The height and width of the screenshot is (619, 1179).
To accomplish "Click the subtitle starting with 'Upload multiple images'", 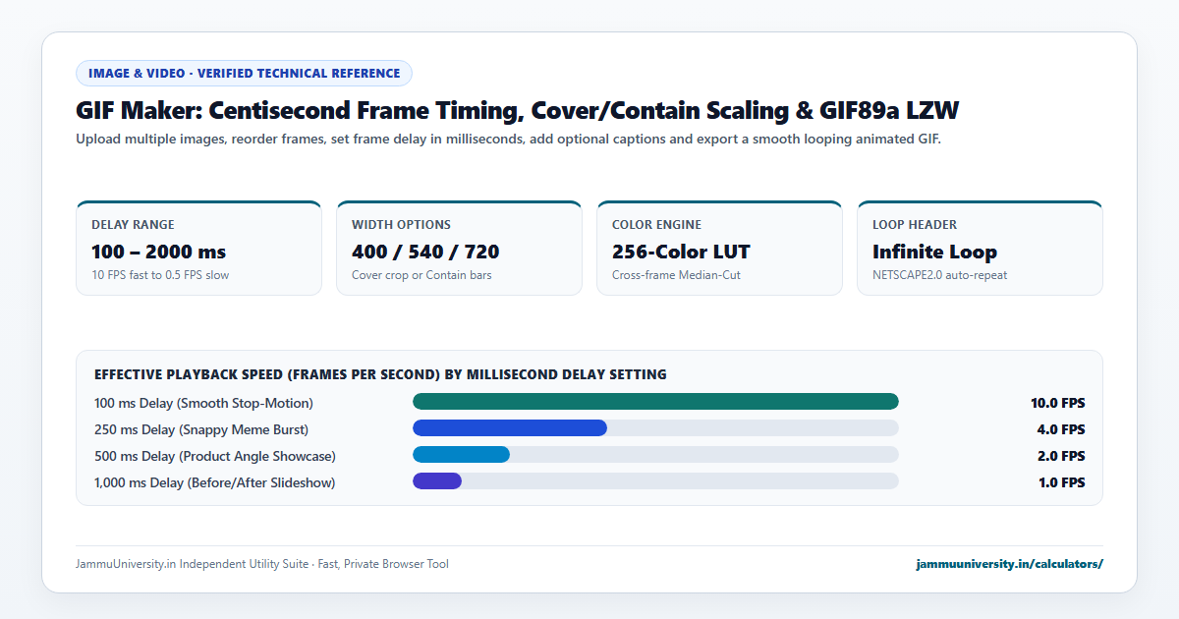I will click(508, 139).
